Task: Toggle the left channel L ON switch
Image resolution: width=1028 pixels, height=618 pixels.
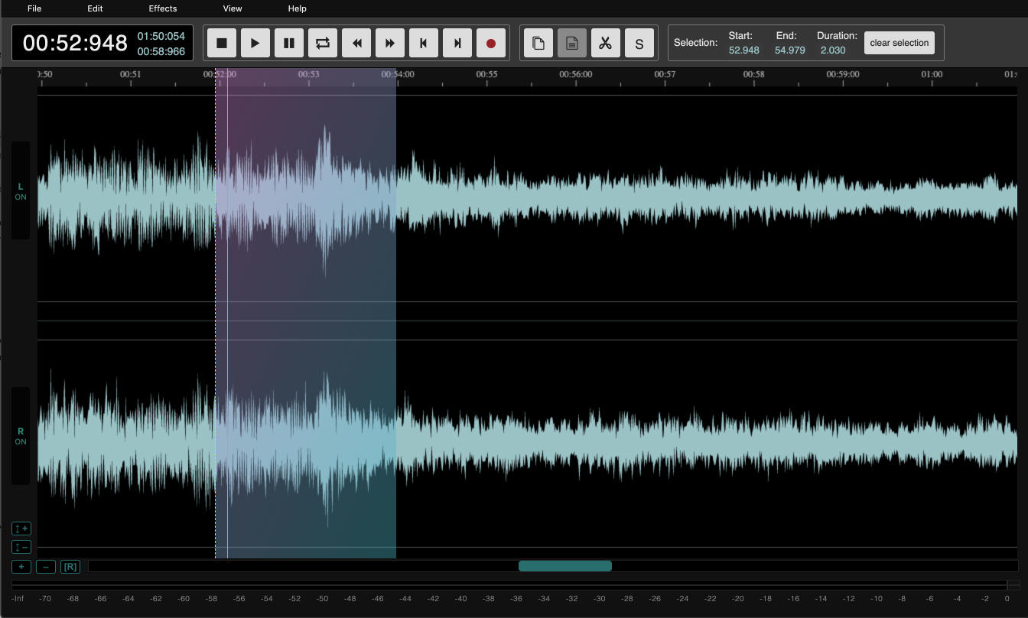Action: [x=21, y=191]
